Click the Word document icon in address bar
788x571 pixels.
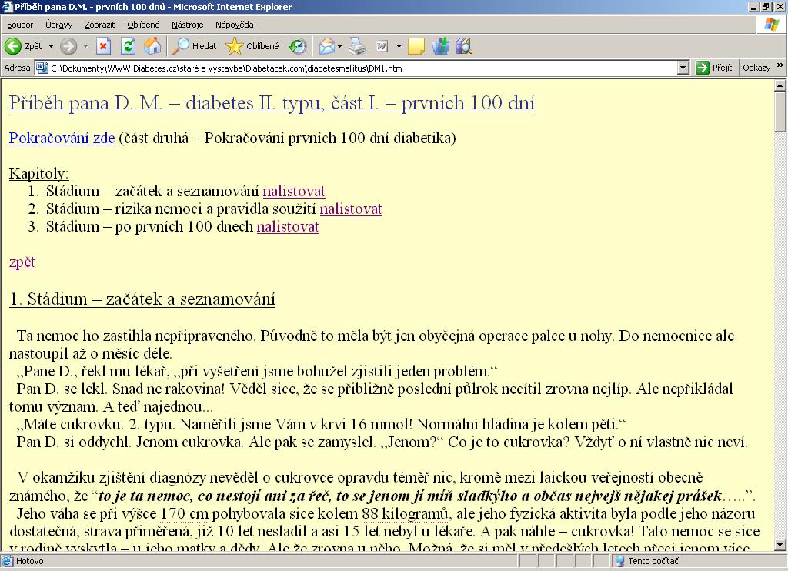42,68
